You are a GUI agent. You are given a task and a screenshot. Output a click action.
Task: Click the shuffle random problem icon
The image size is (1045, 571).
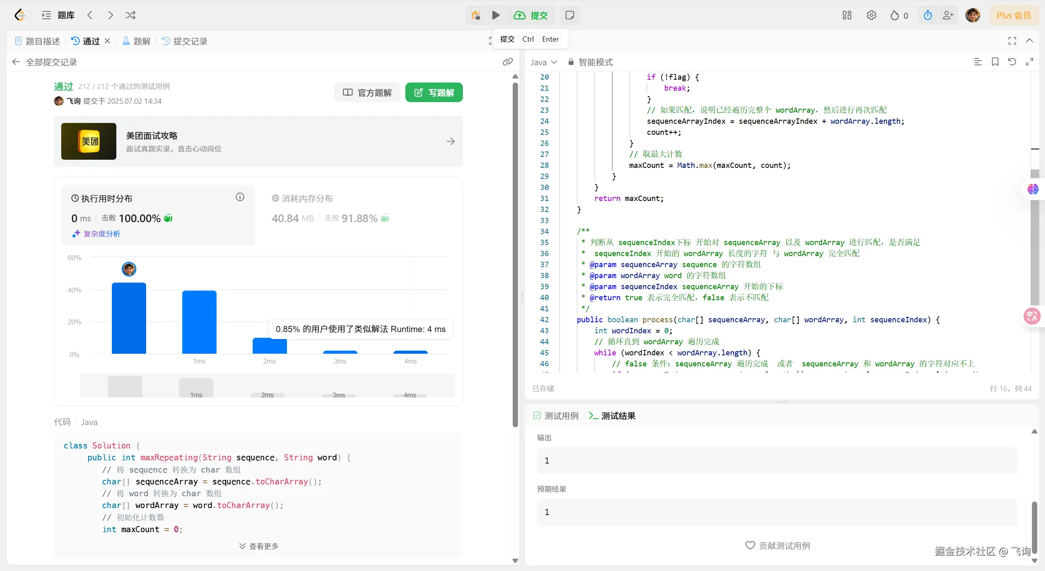[x=131, y=16]
